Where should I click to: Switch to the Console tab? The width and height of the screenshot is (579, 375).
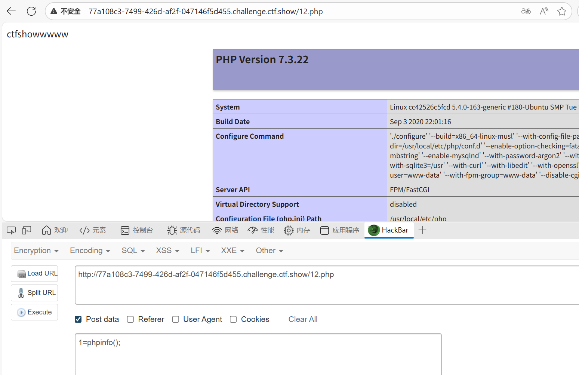tap(137, 230)
